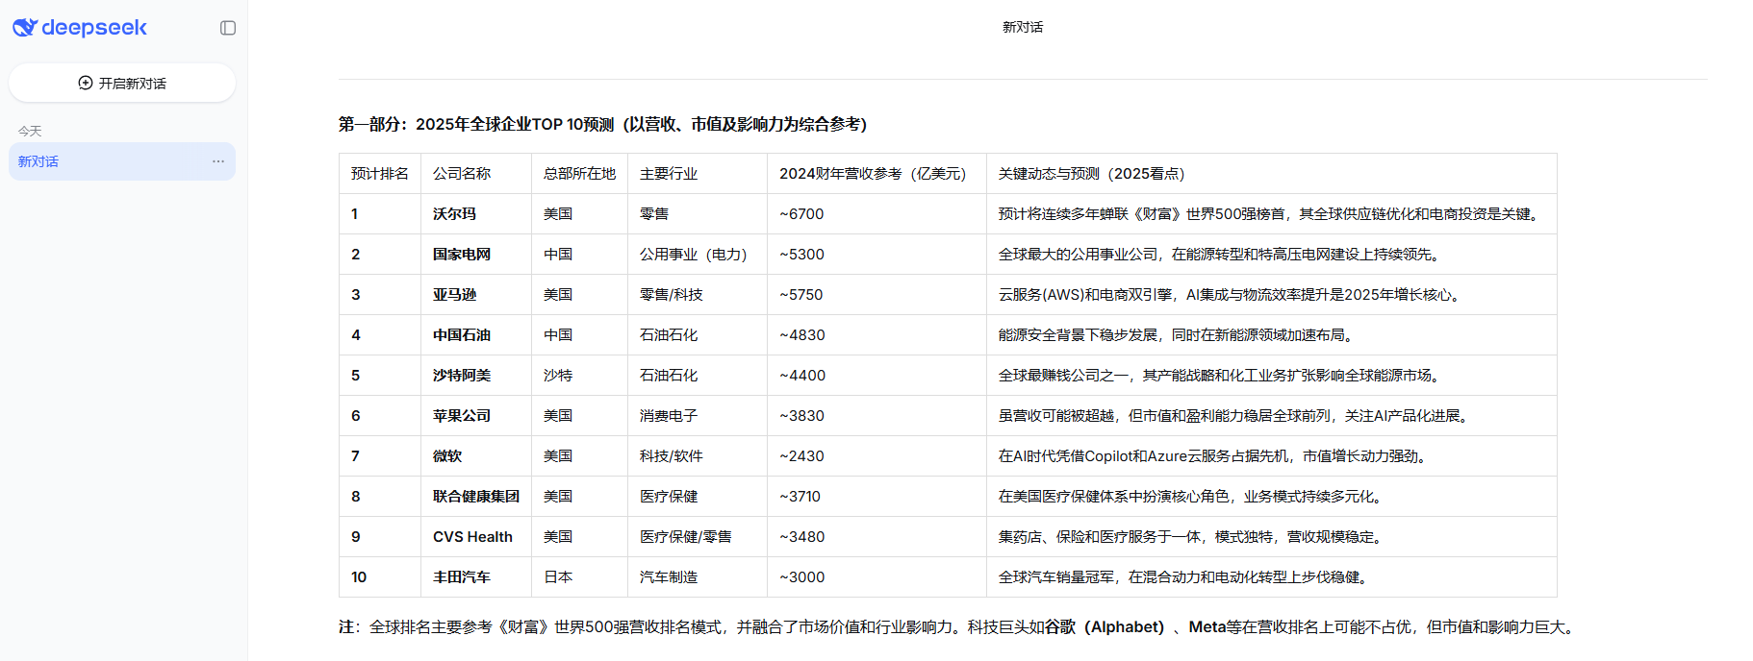Click the ~4830 revenue value
Viewport: 1753px width, 661px height.
coord(802,335)
